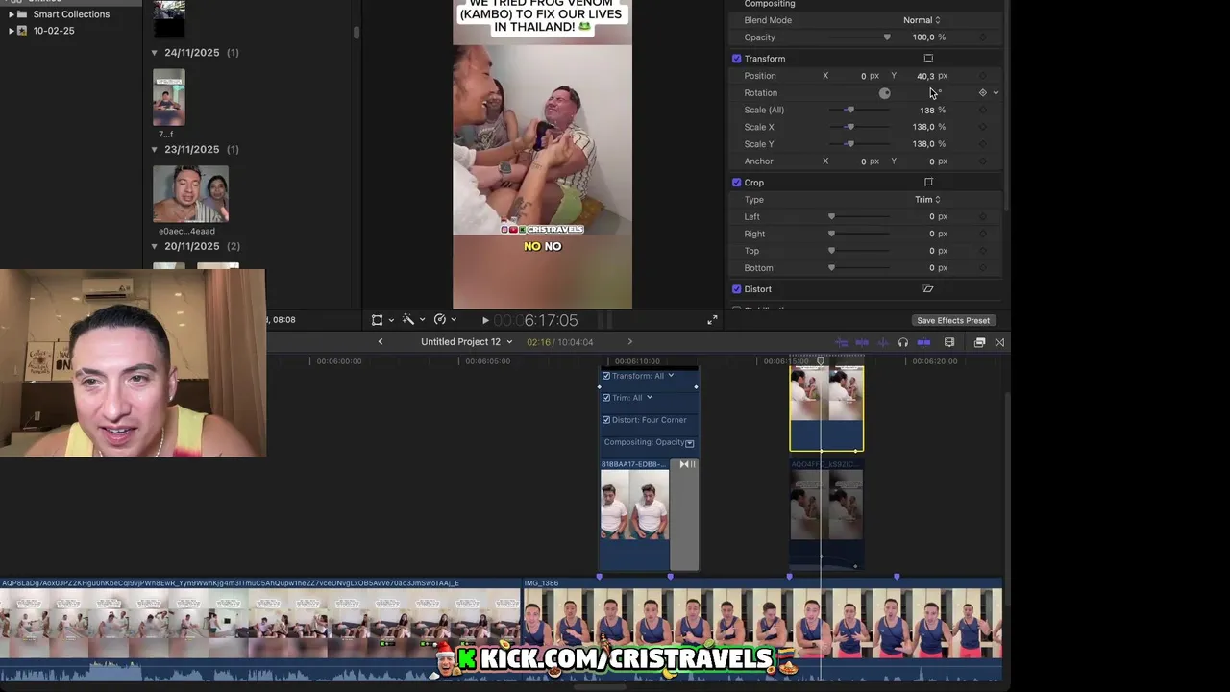Adjust the Crop Left slider
1230x692 pixels.
tap(860, 217)
